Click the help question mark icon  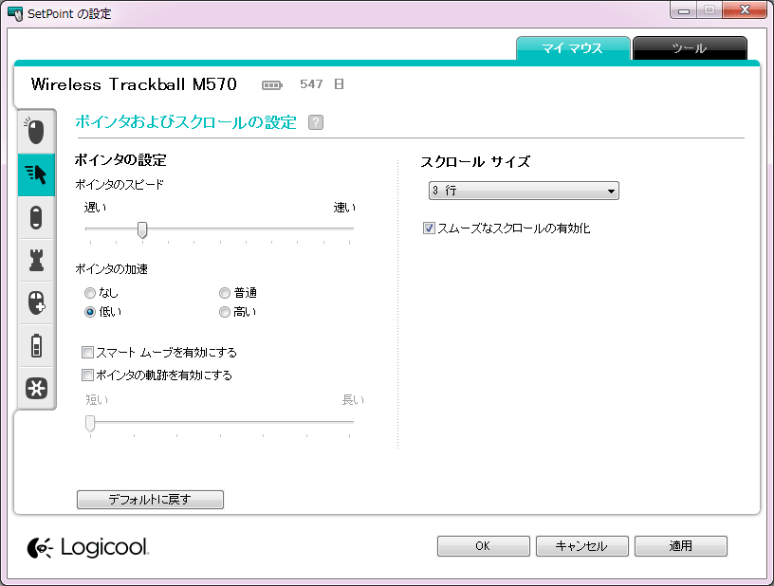pos(316,122)
